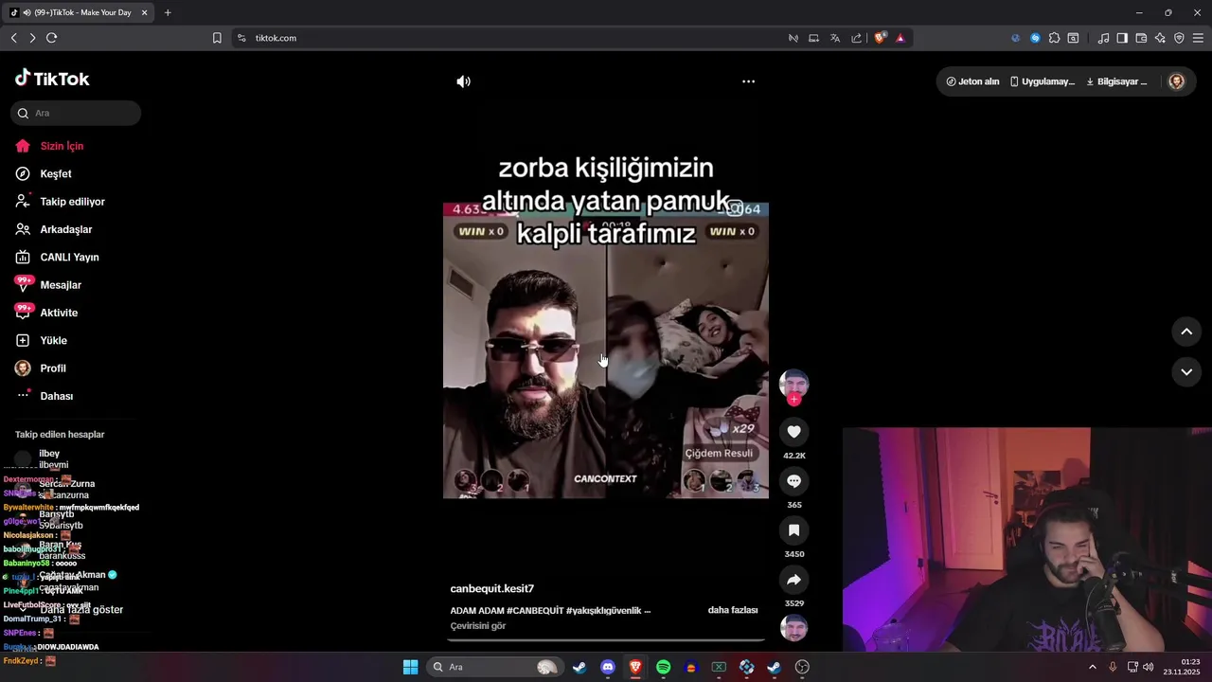Share the video with the arrow icon
This screenshot has height=682, width=1212.
(x=793, y=580)
